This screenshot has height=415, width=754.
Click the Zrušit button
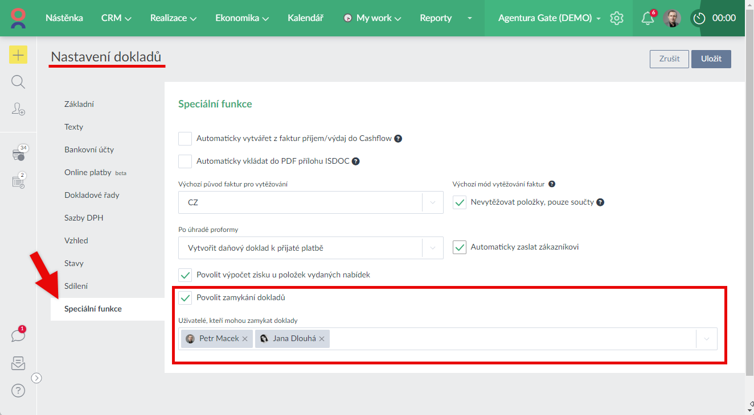(669, 59)
